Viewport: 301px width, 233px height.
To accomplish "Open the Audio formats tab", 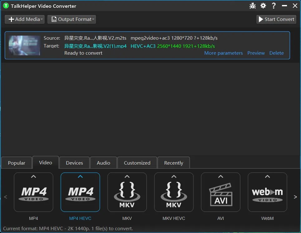I will pyautogui.click(x=103, y=162).
